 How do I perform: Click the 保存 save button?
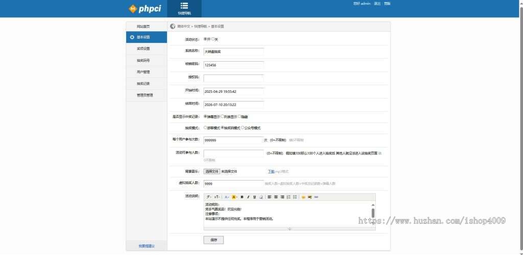coord(213,240)
